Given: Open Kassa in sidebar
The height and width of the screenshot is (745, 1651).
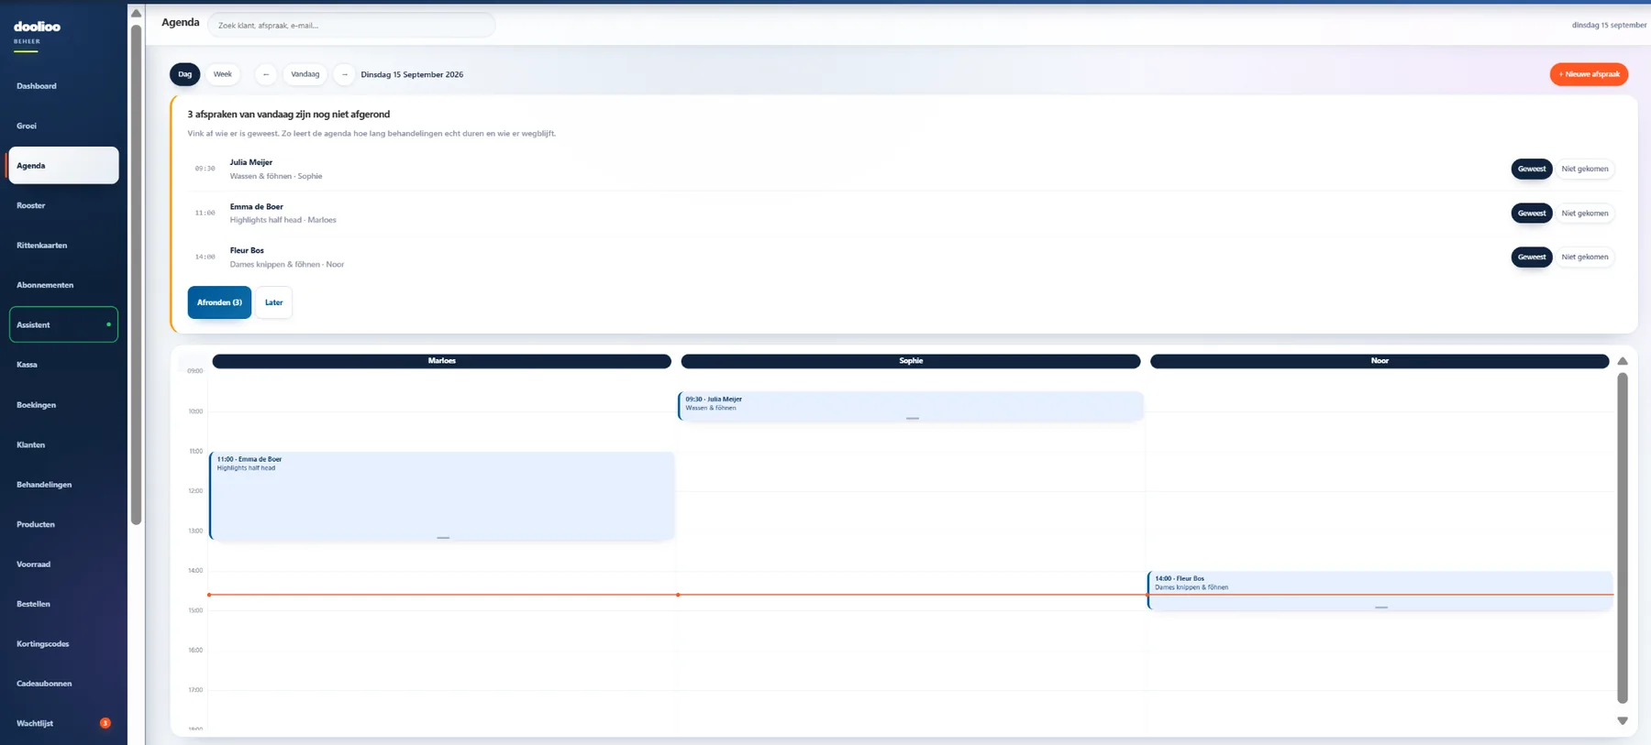Looking at the screenshot, I should point(63,365).
